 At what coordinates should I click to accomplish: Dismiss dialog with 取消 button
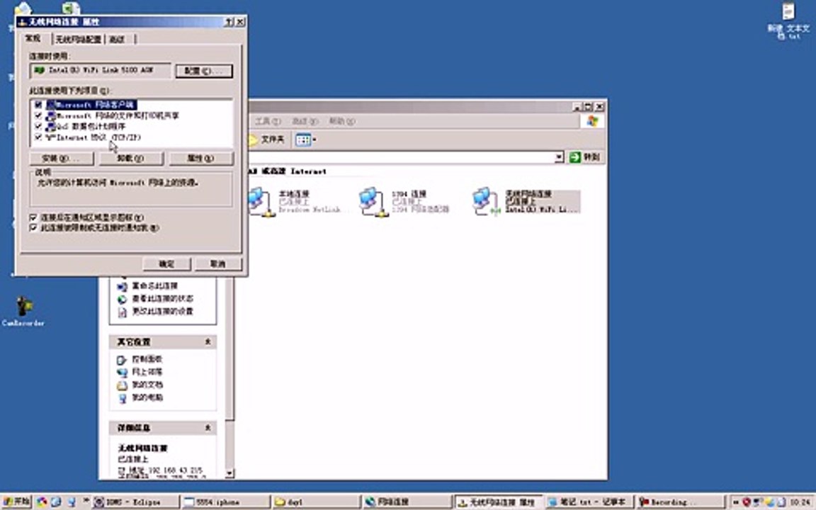coord(218,263)
